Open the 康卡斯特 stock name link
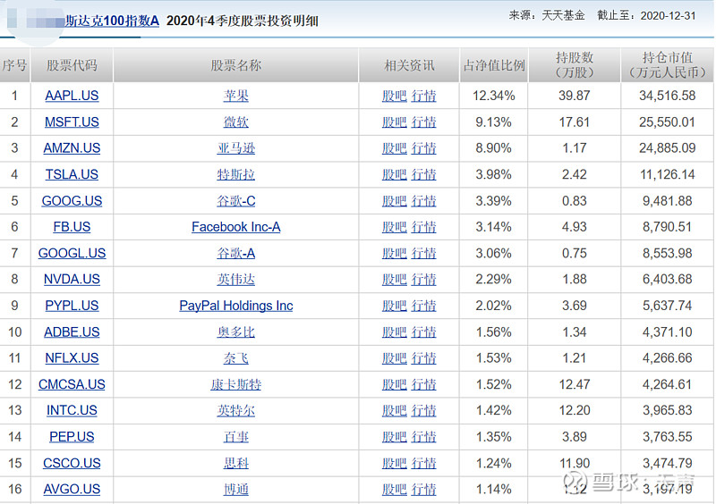This screenshot has width=716, height=504. [236, 385]
